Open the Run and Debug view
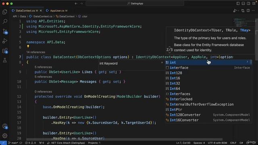The height and width of the screenshot is (145, 258). click(5, 41)
